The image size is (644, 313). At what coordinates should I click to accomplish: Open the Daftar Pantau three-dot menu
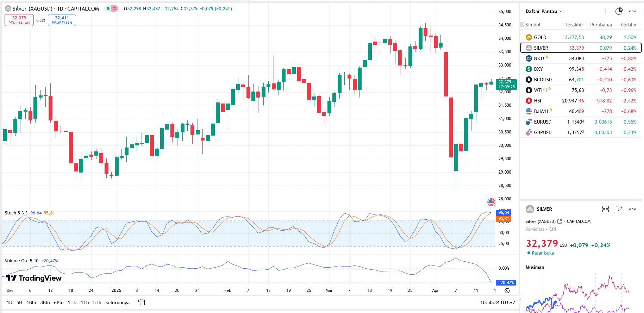pyautogui.click(x=632, y=11)
